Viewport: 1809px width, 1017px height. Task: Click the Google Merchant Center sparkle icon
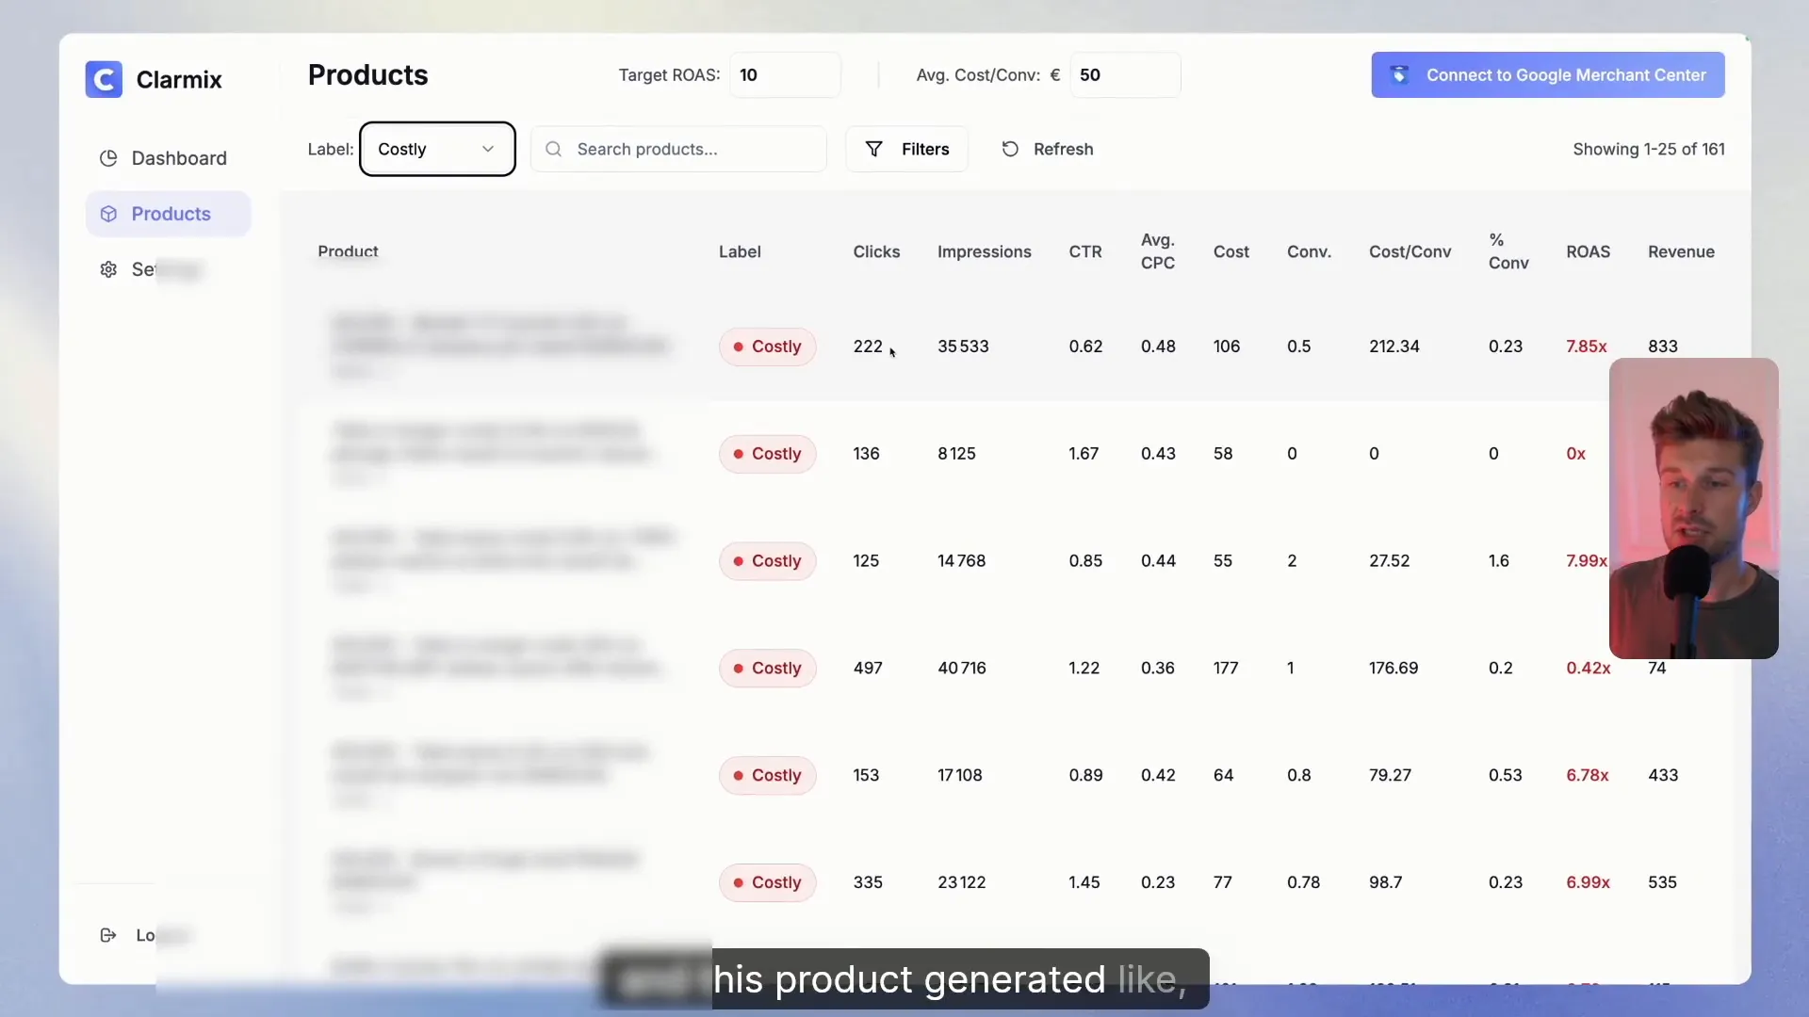1400,74
